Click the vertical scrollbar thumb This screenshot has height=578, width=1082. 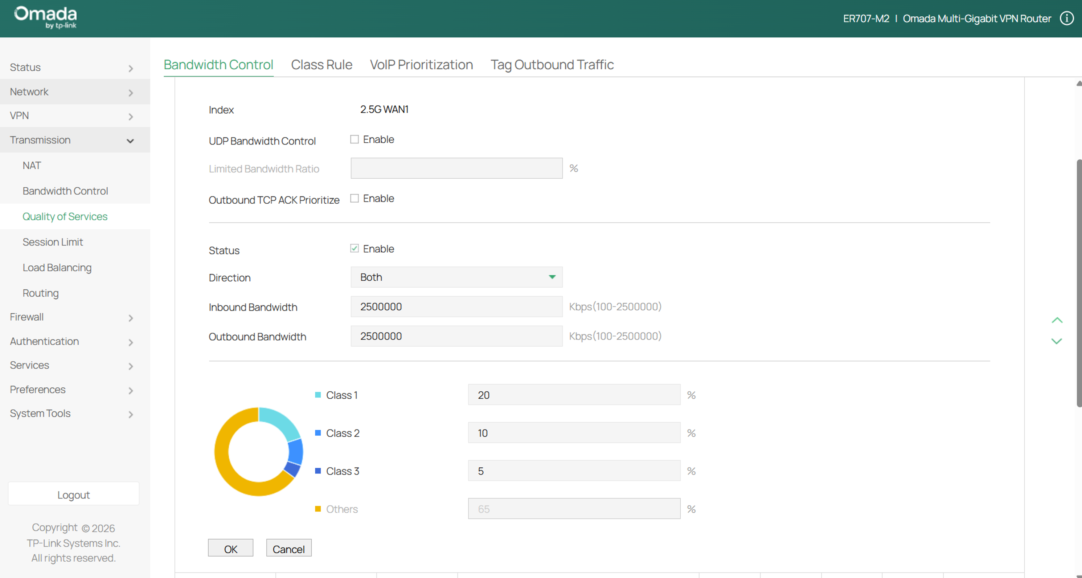(x=1079, y=284)
